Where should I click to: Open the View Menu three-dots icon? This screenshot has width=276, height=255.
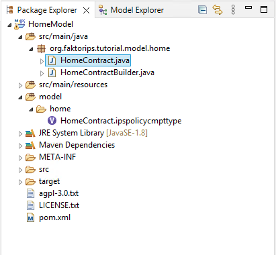tap(233, 10)
